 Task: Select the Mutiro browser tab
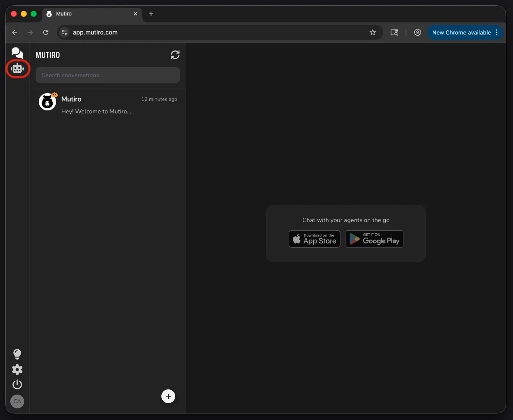coord(92,14)
